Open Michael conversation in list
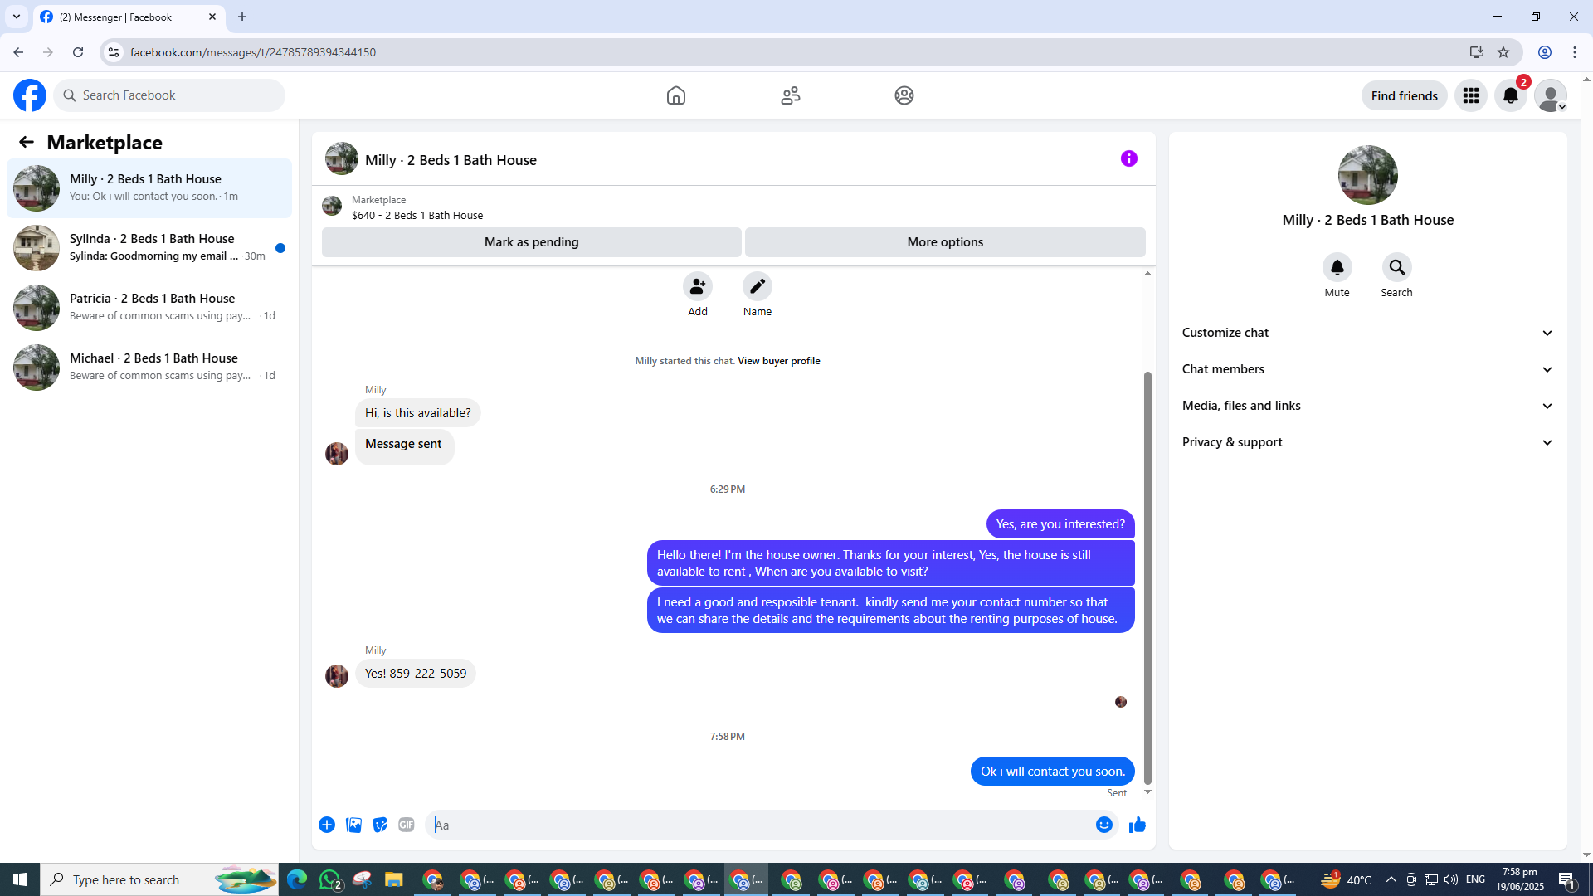This screenshot has width=1593, height=896. click(149, 368)
